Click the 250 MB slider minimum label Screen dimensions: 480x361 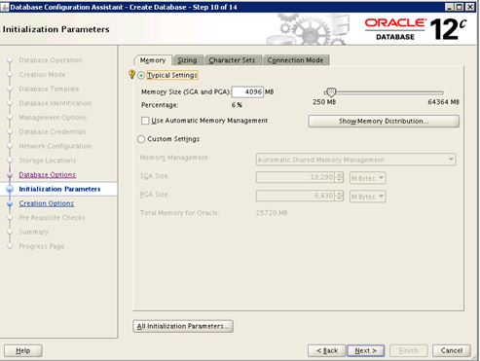[x=324, y=102]
